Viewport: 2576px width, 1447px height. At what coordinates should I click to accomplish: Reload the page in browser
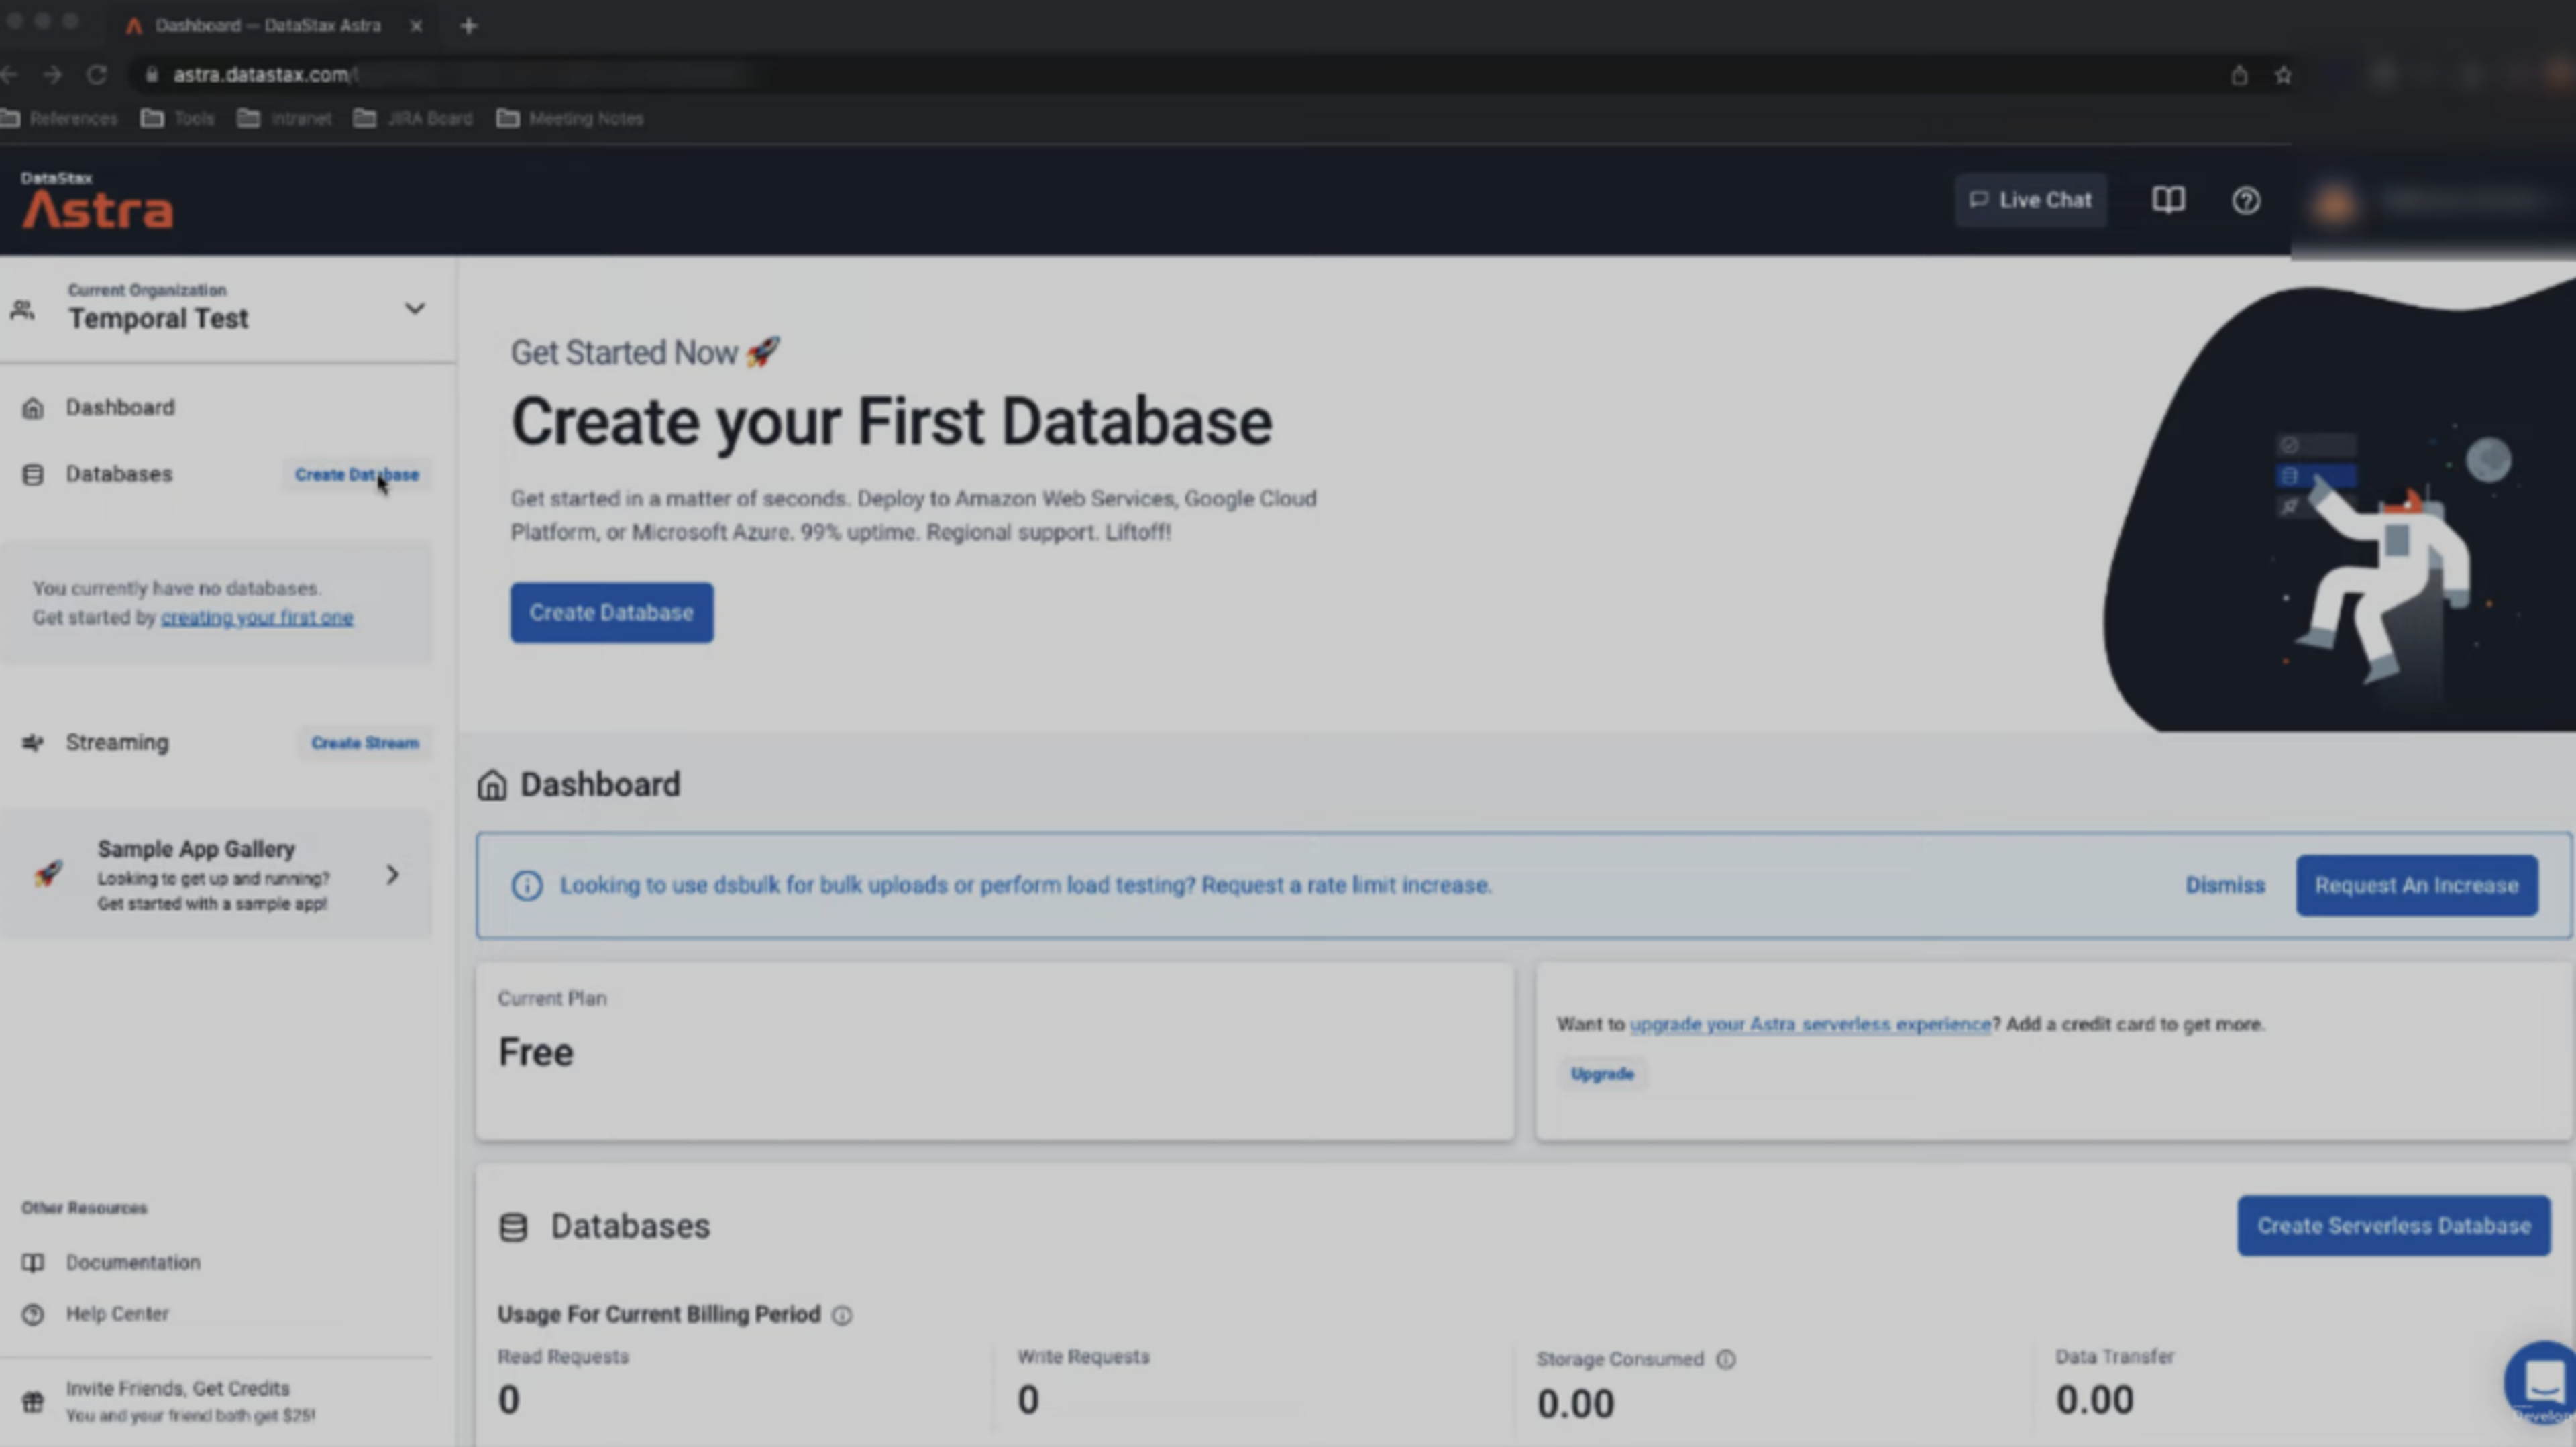(x=96, y=75)
